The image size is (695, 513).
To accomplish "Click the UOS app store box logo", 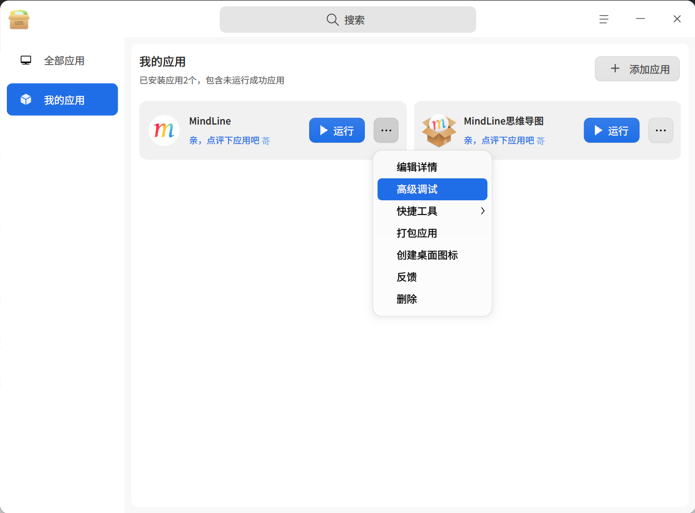I will tap(19, 20).
